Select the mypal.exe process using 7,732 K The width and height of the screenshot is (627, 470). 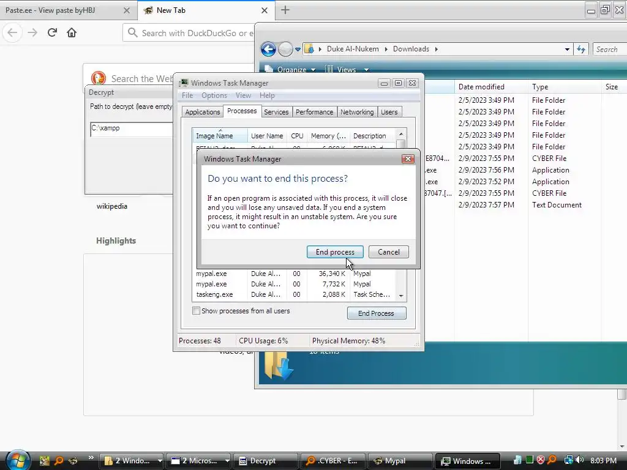(294, 284)
